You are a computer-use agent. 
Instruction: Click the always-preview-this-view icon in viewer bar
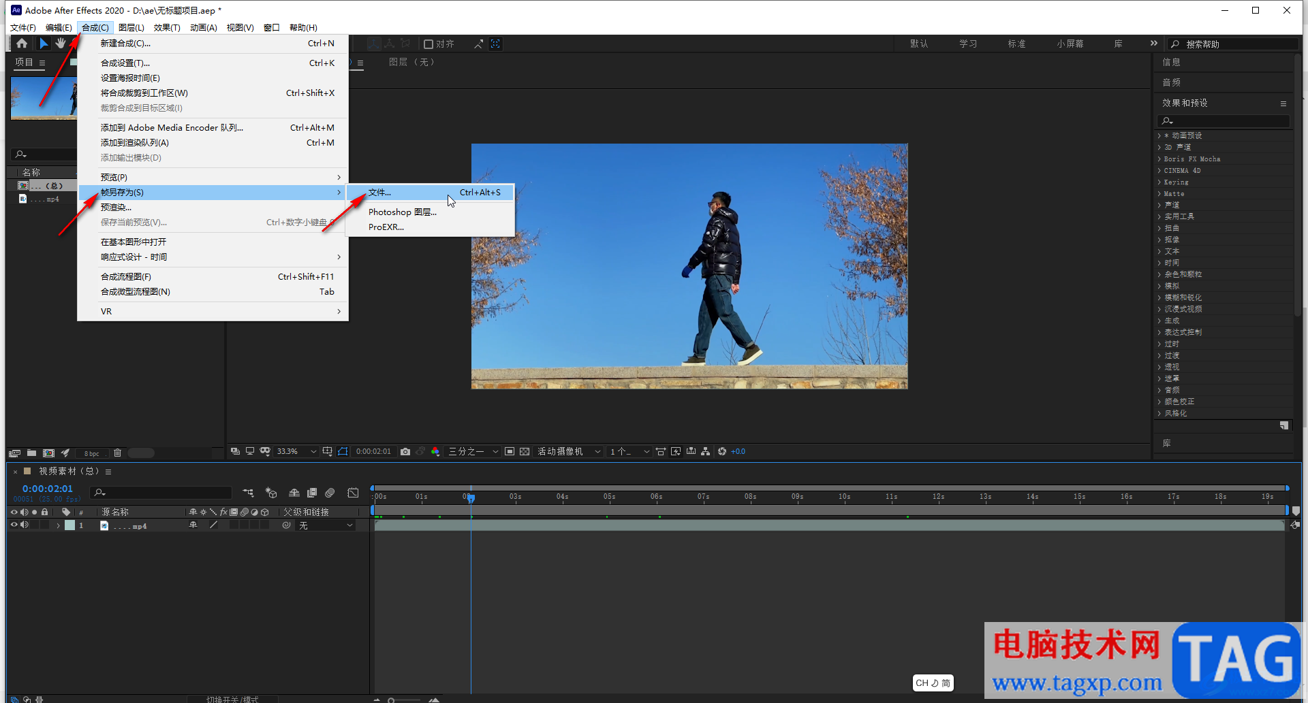click(235, 451)
